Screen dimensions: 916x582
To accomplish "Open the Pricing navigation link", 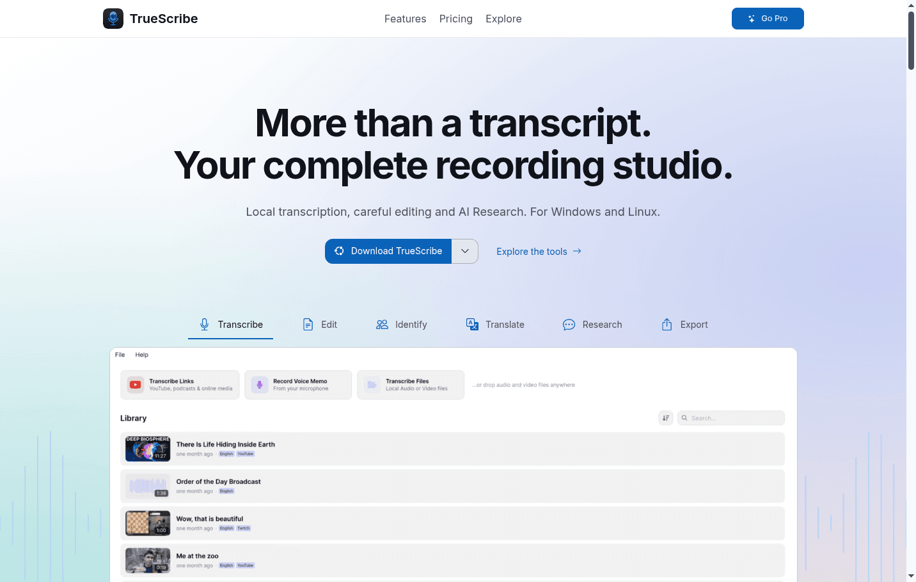I will coord(456,19).
